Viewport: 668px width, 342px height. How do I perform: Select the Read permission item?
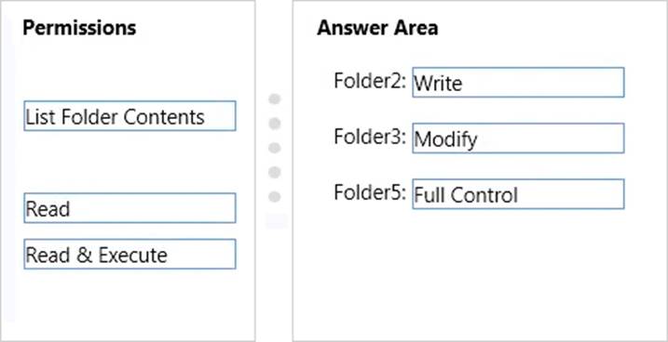[130, 208]
